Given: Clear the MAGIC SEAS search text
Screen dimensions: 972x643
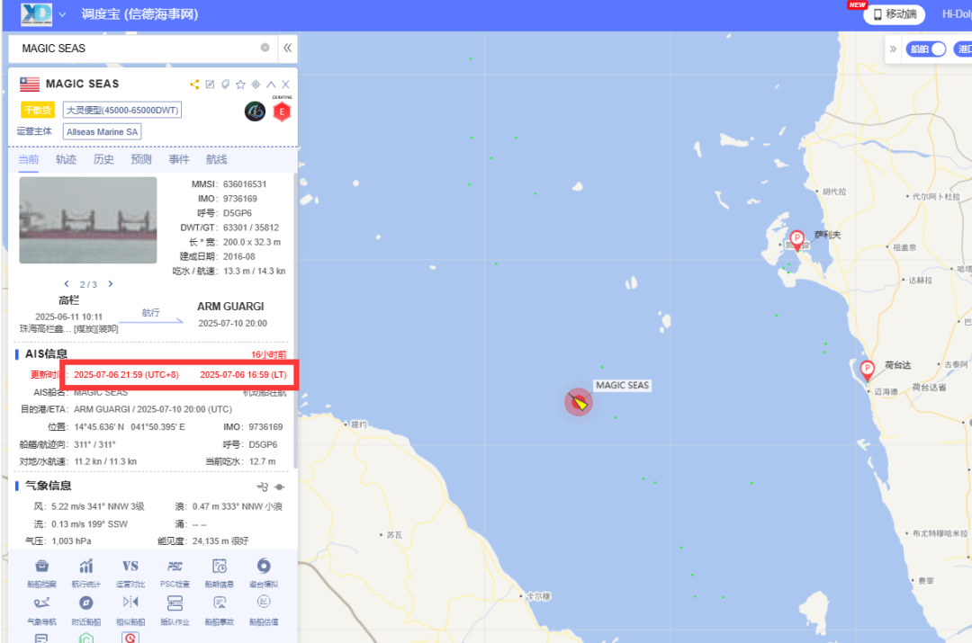Looking at the screenshot, I should click(x=265, y=48).
